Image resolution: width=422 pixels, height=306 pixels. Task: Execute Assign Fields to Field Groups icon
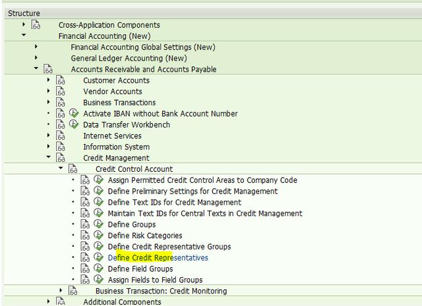click(98, 280)
